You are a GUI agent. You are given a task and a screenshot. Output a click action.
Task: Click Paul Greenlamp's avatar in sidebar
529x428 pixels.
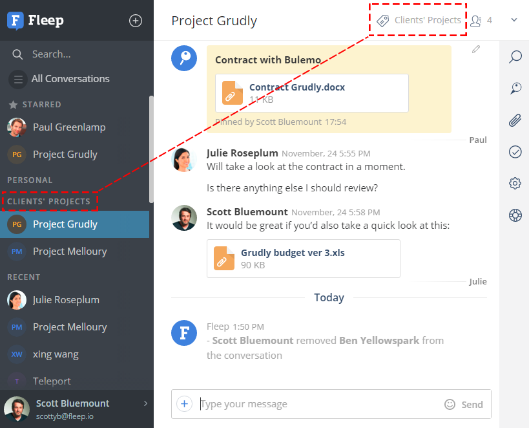point(17,127)
